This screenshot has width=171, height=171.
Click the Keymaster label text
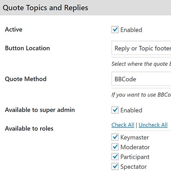(135, 138)
